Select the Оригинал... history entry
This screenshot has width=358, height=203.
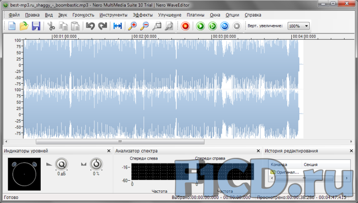pos(285,172)
